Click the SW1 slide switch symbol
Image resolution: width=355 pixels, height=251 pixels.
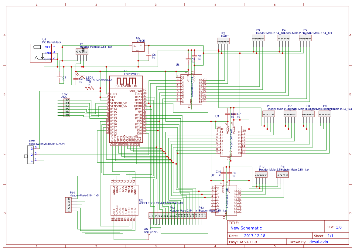(30, 155)
